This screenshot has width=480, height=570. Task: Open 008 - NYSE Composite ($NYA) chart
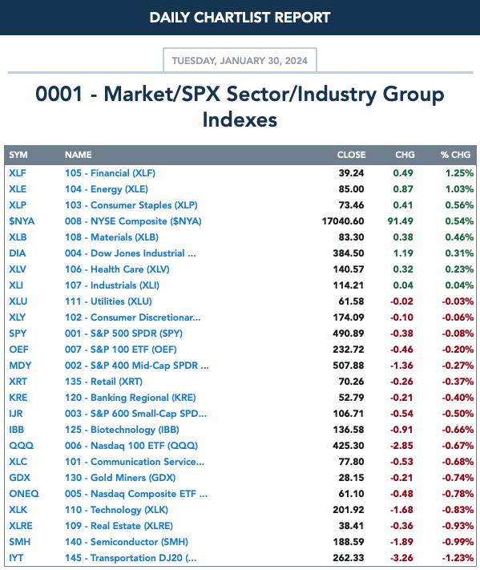click(133, 221)
